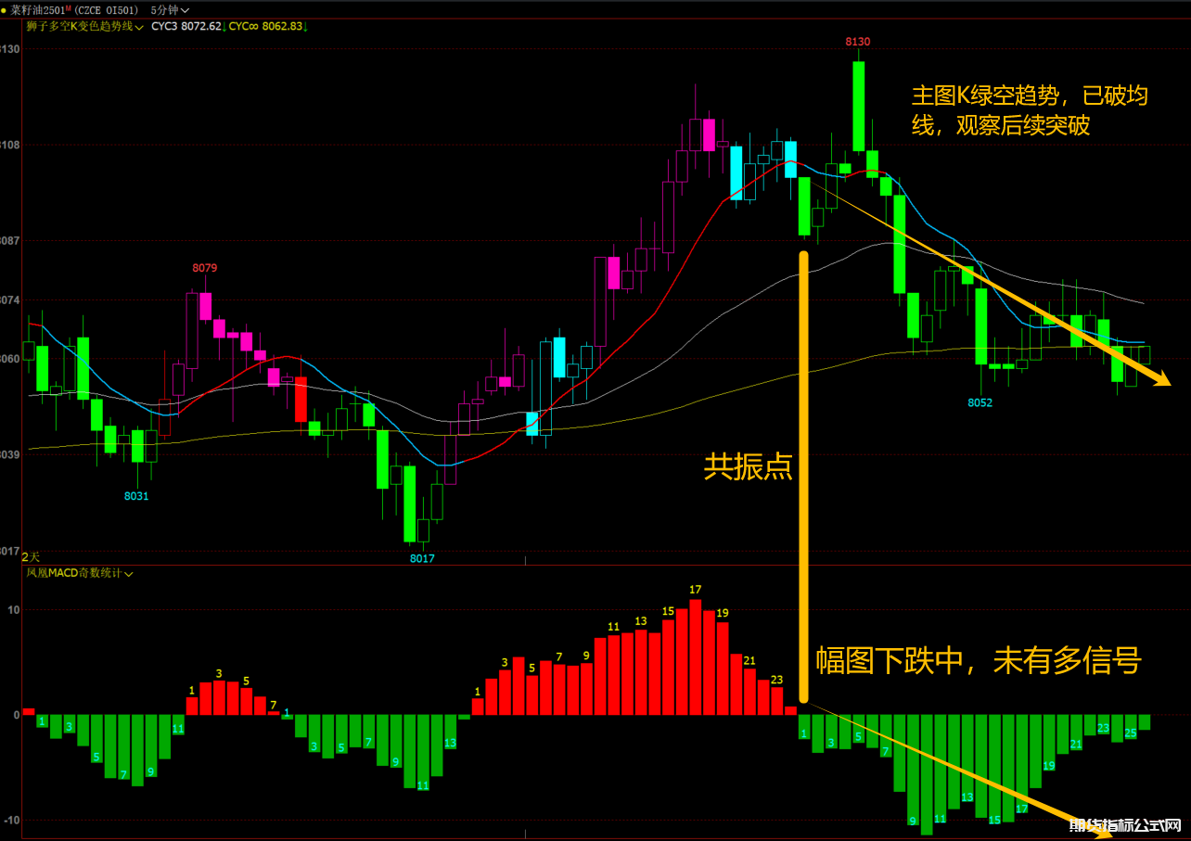Click the CYC∞ 8062.83 indicator value
This screenshot has height=841, width=1191.
click(267, 26)
